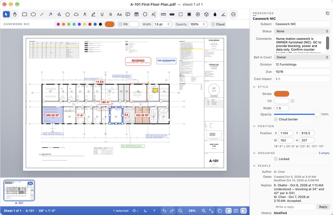
Task: Pick the freehand squiggle tool
Action: click(59, 14)
